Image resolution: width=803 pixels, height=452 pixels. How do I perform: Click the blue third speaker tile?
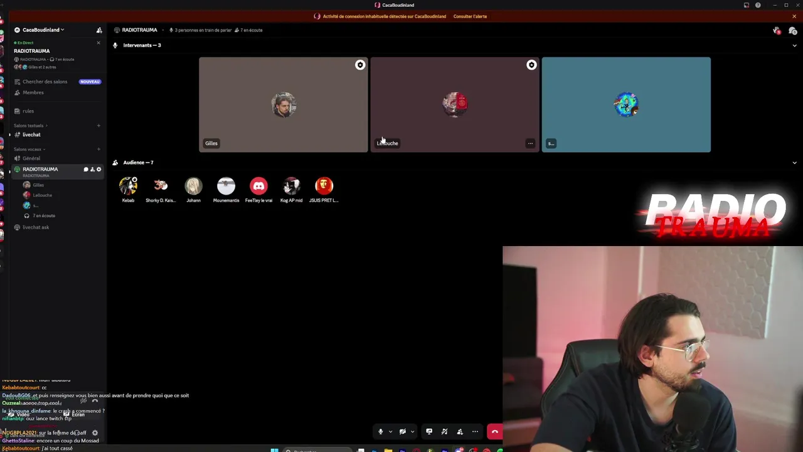coord(626,105)
